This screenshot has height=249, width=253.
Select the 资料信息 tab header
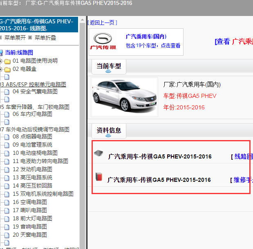(x=109, y=131)
